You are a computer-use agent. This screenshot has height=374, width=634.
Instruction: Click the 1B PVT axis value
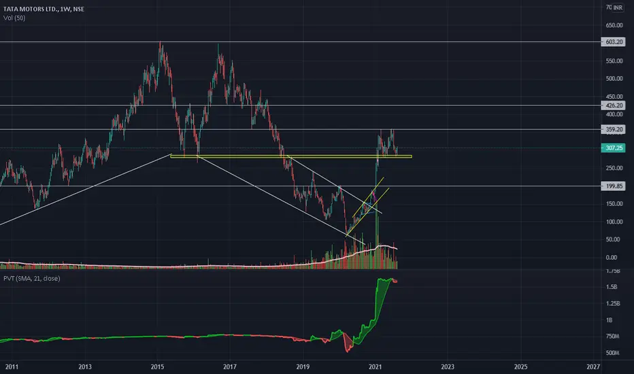610,320
